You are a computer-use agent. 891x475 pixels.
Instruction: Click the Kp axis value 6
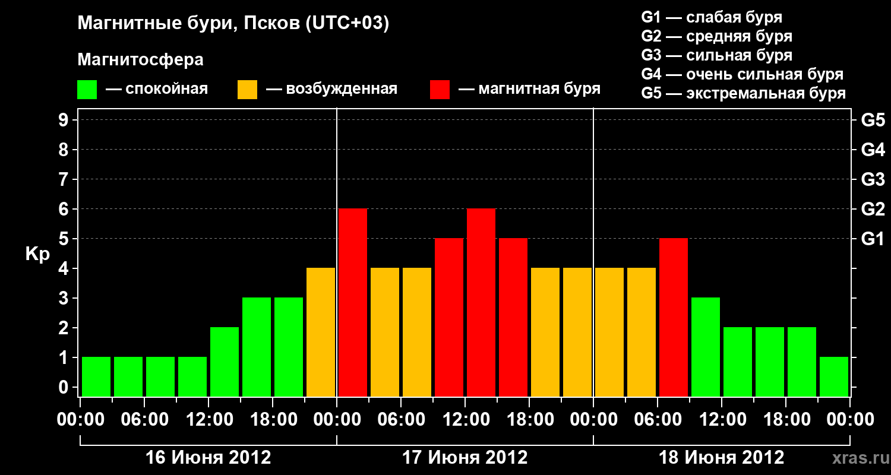click(65, 209)
